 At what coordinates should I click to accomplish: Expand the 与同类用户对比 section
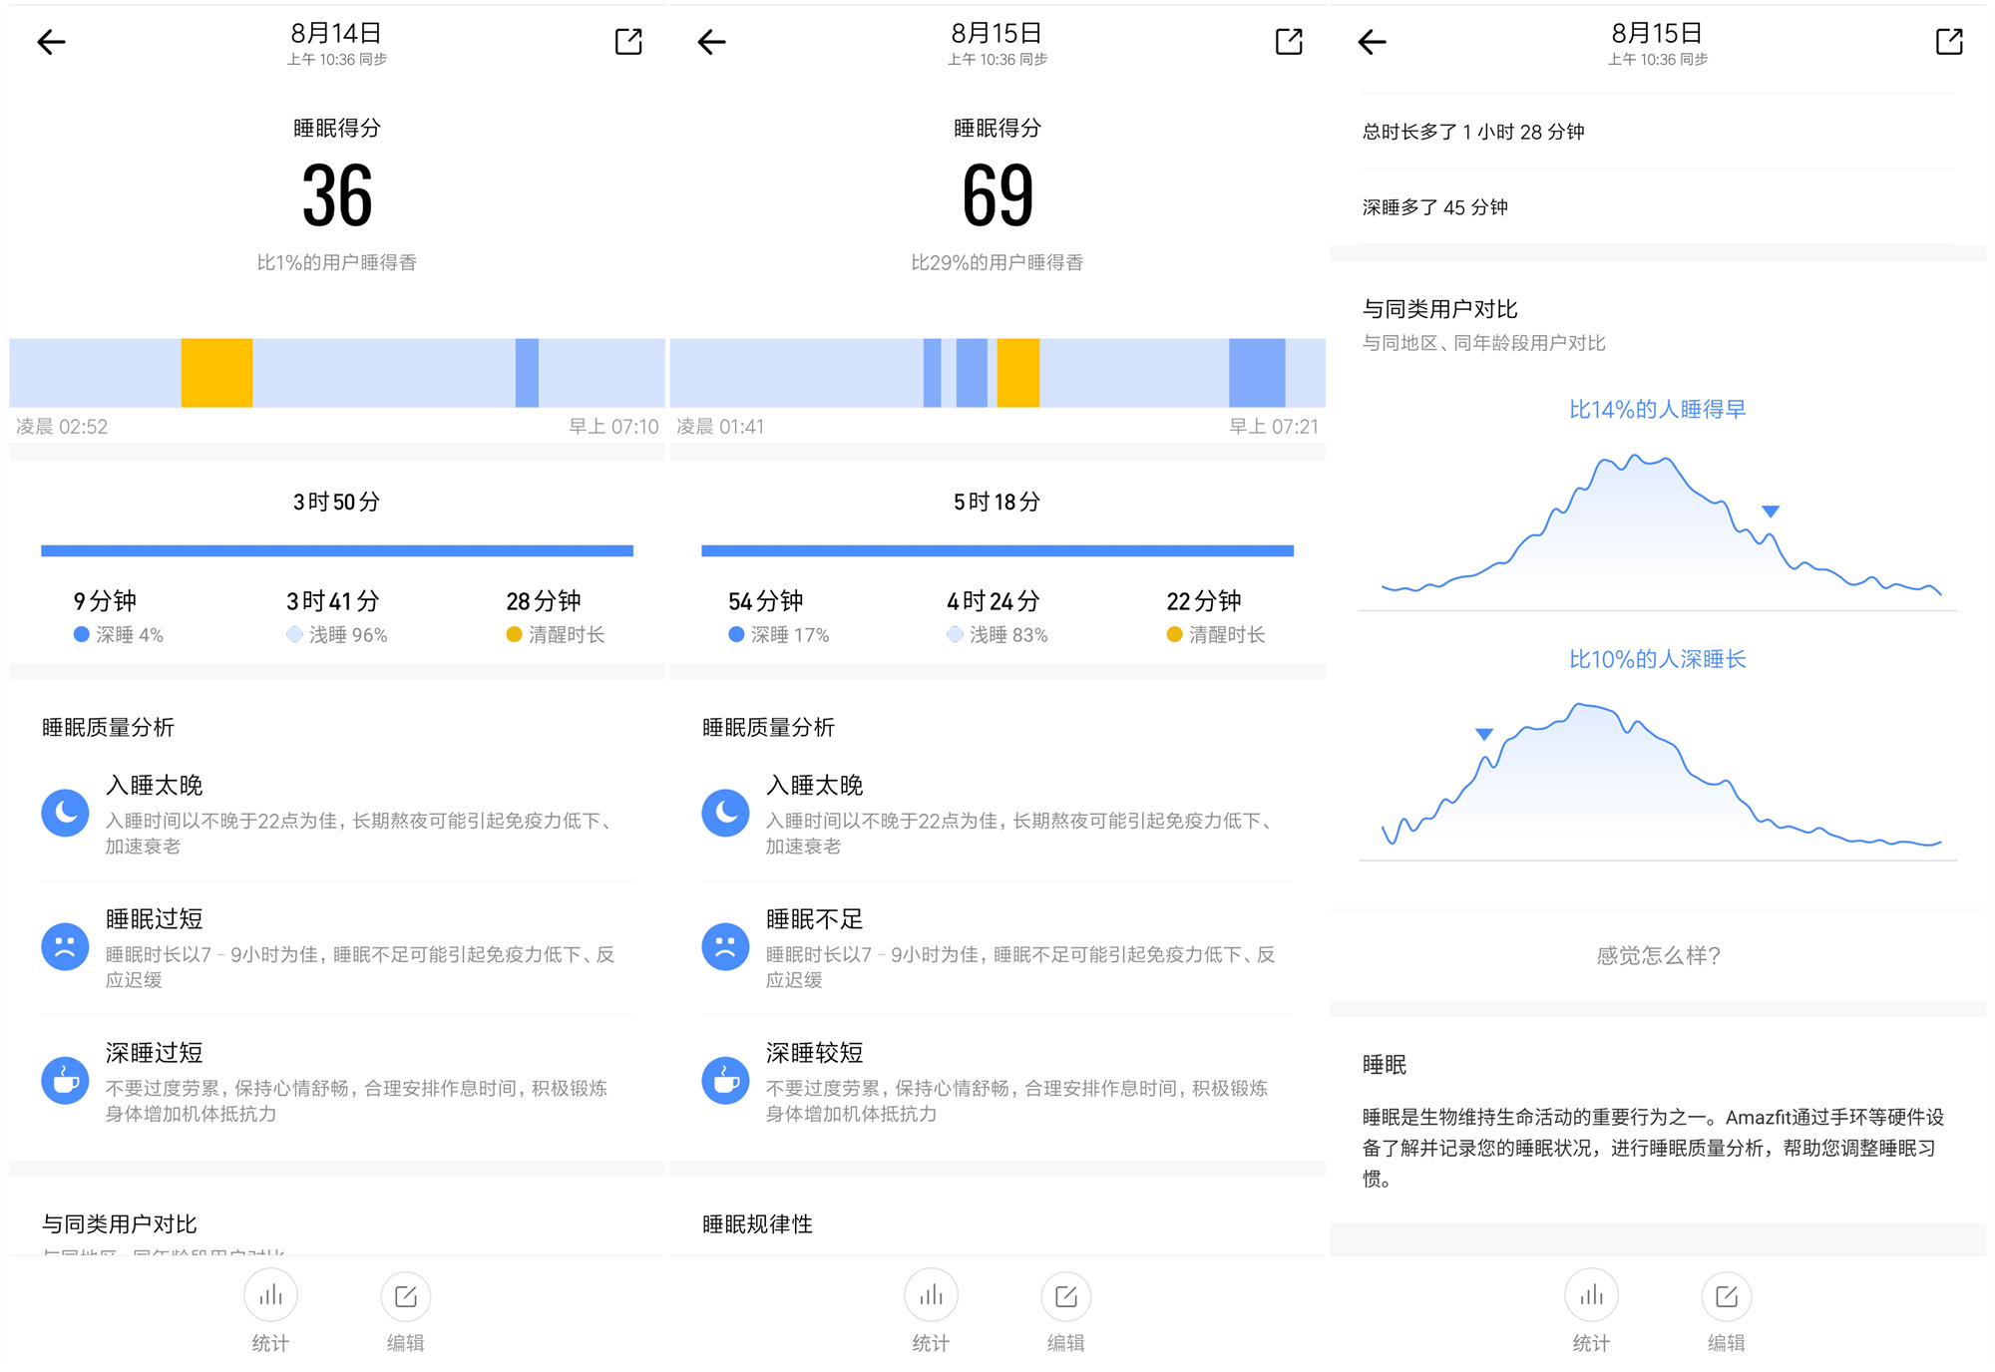(x=118, y=1224)
